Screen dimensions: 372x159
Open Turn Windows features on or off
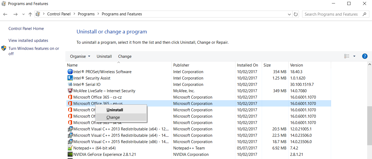pyautogui.click(x=34, y=51)
